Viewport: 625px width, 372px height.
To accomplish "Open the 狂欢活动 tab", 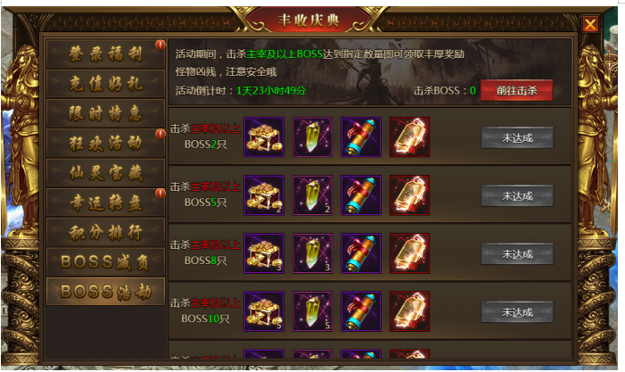I will pos(105,143).
